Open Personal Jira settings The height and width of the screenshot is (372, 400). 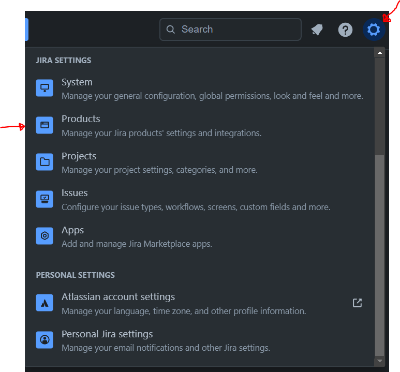(x=200, y=340)
